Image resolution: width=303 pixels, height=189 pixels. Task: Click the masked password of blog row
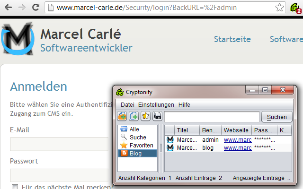[x=264, y=148]
